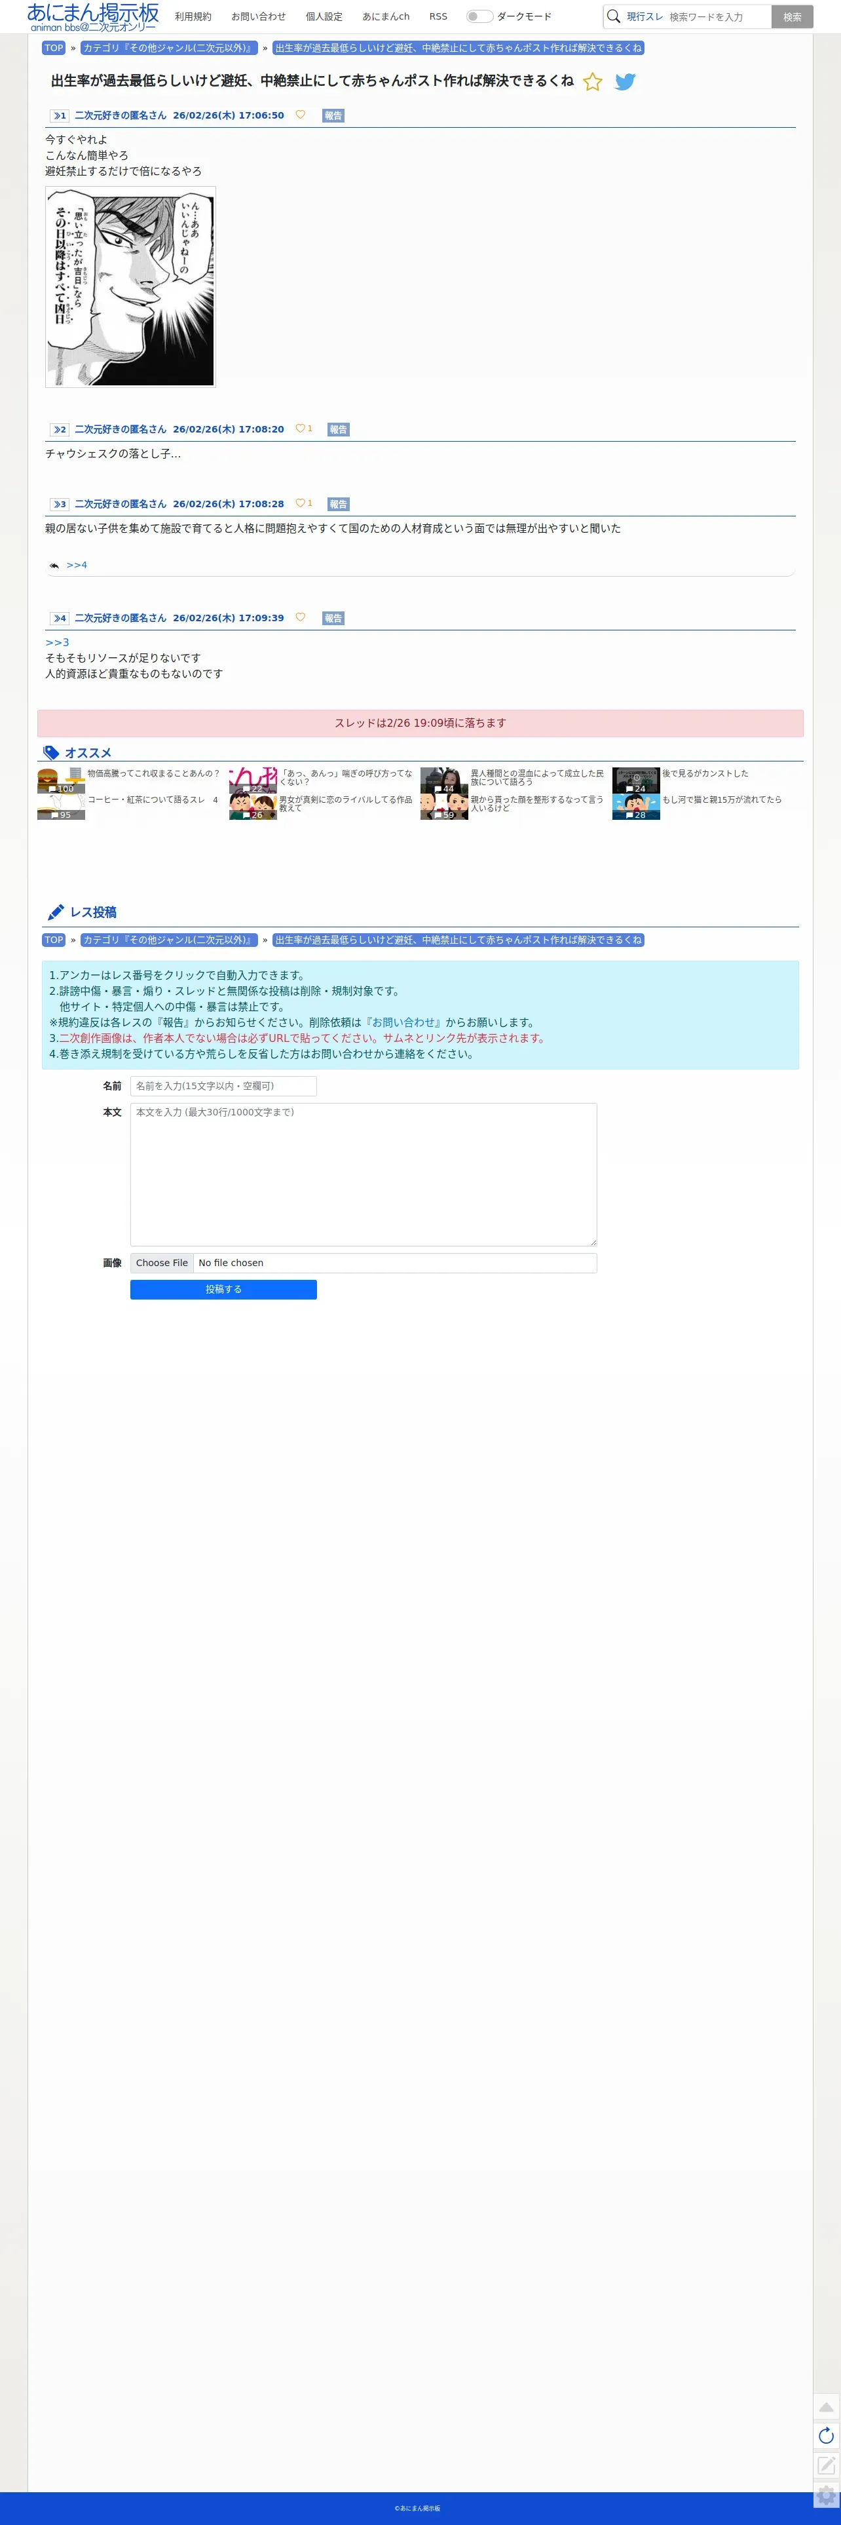The width and height of the screenshot is (841, 2525).
Task: Open recommended thread 親から貰った顔を整形
Action: point(537,803)
